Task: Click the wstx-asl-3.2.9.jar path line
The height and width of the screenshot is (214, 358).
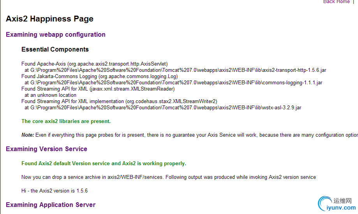Action: pyautogui.click(x=163, y=107)
